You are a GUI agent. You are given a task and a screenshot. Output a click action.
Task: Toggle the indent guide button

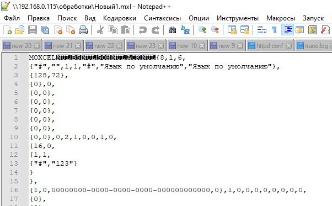pos(287,30)
